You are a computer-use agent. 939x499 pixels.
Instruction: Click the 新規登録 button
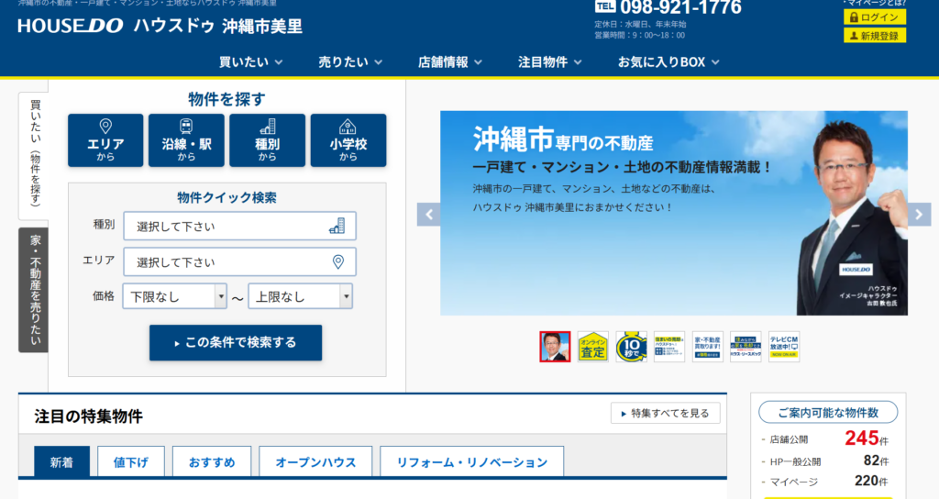click(x=874, y=36)
